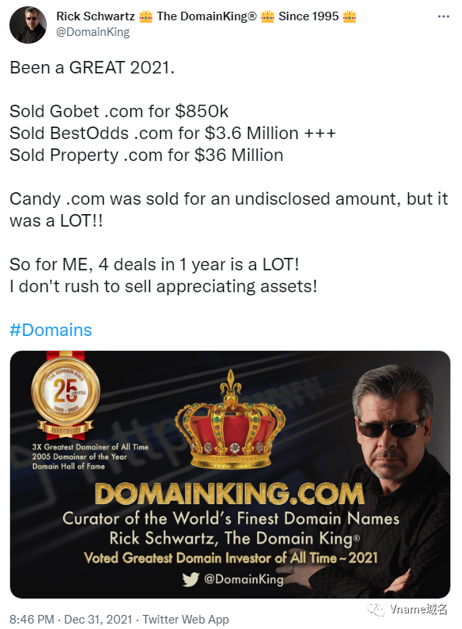Open the #Domains hashtag link

51,331
